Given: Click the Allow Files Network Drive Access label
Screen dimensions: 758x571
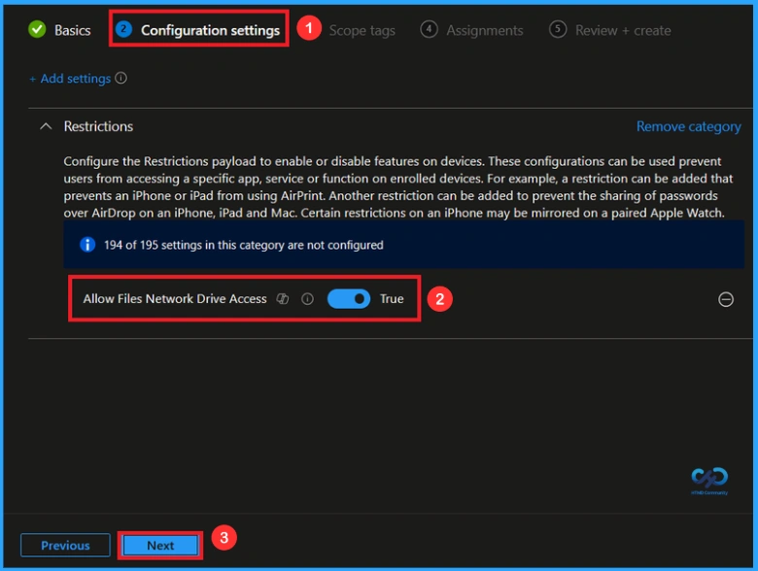Looking at the screenshot, I should [175, 299].
